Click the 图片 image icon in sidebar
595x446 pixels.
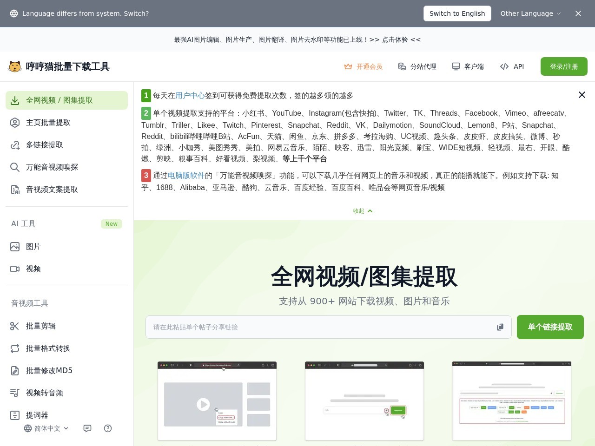(x=15, y=247)
